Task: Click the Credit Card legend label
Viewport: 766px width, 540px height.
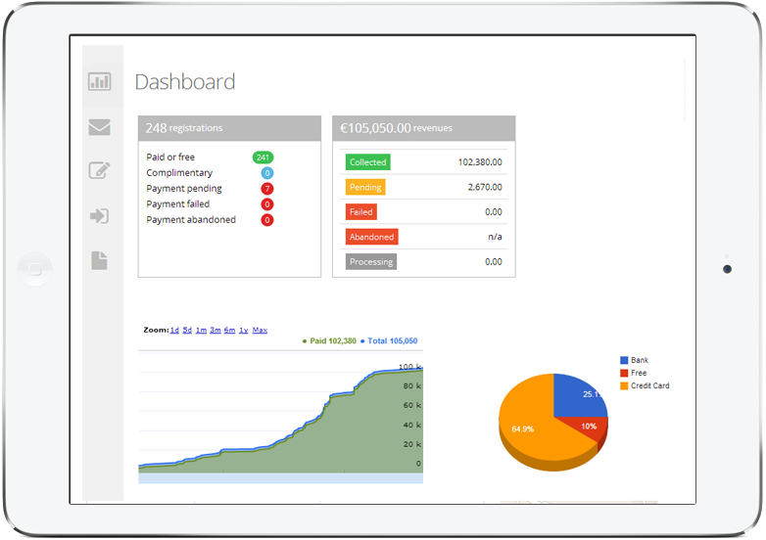Action: [x=649, y=385]
